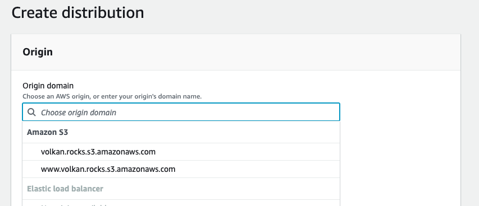Click the helper text about AWS origin
This screenshot has height=206, width=479.
(x=112, y=97)
